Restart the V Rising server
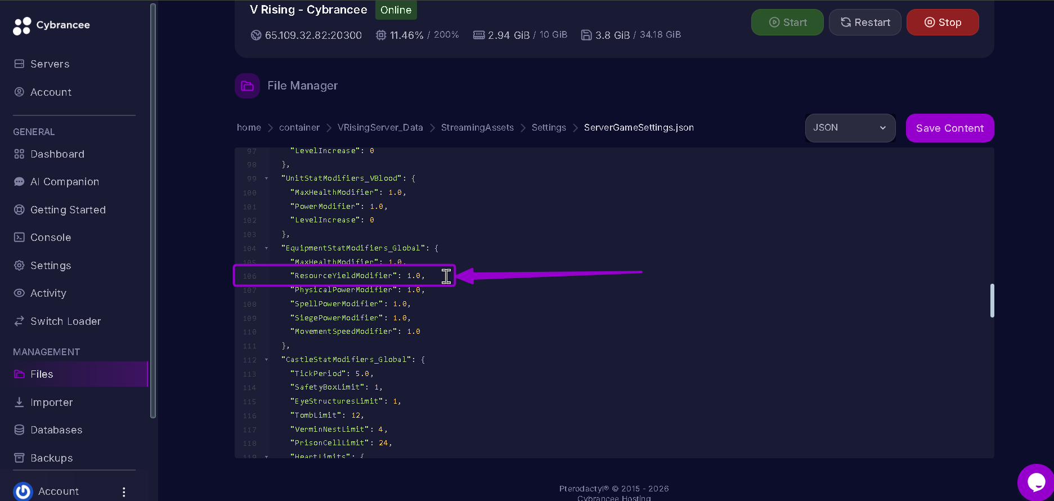1054x501 pixels. (x=865, y=23)
